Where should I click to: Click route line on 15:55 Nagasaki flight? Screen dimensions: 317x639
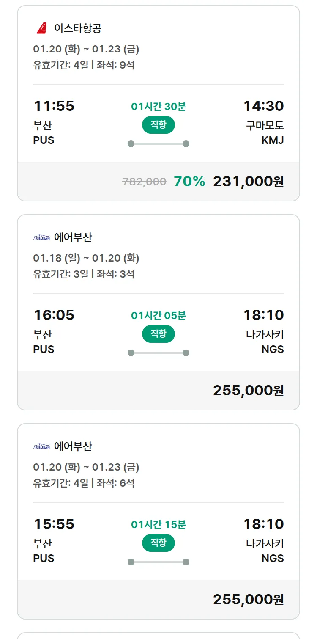coord(158,562)
